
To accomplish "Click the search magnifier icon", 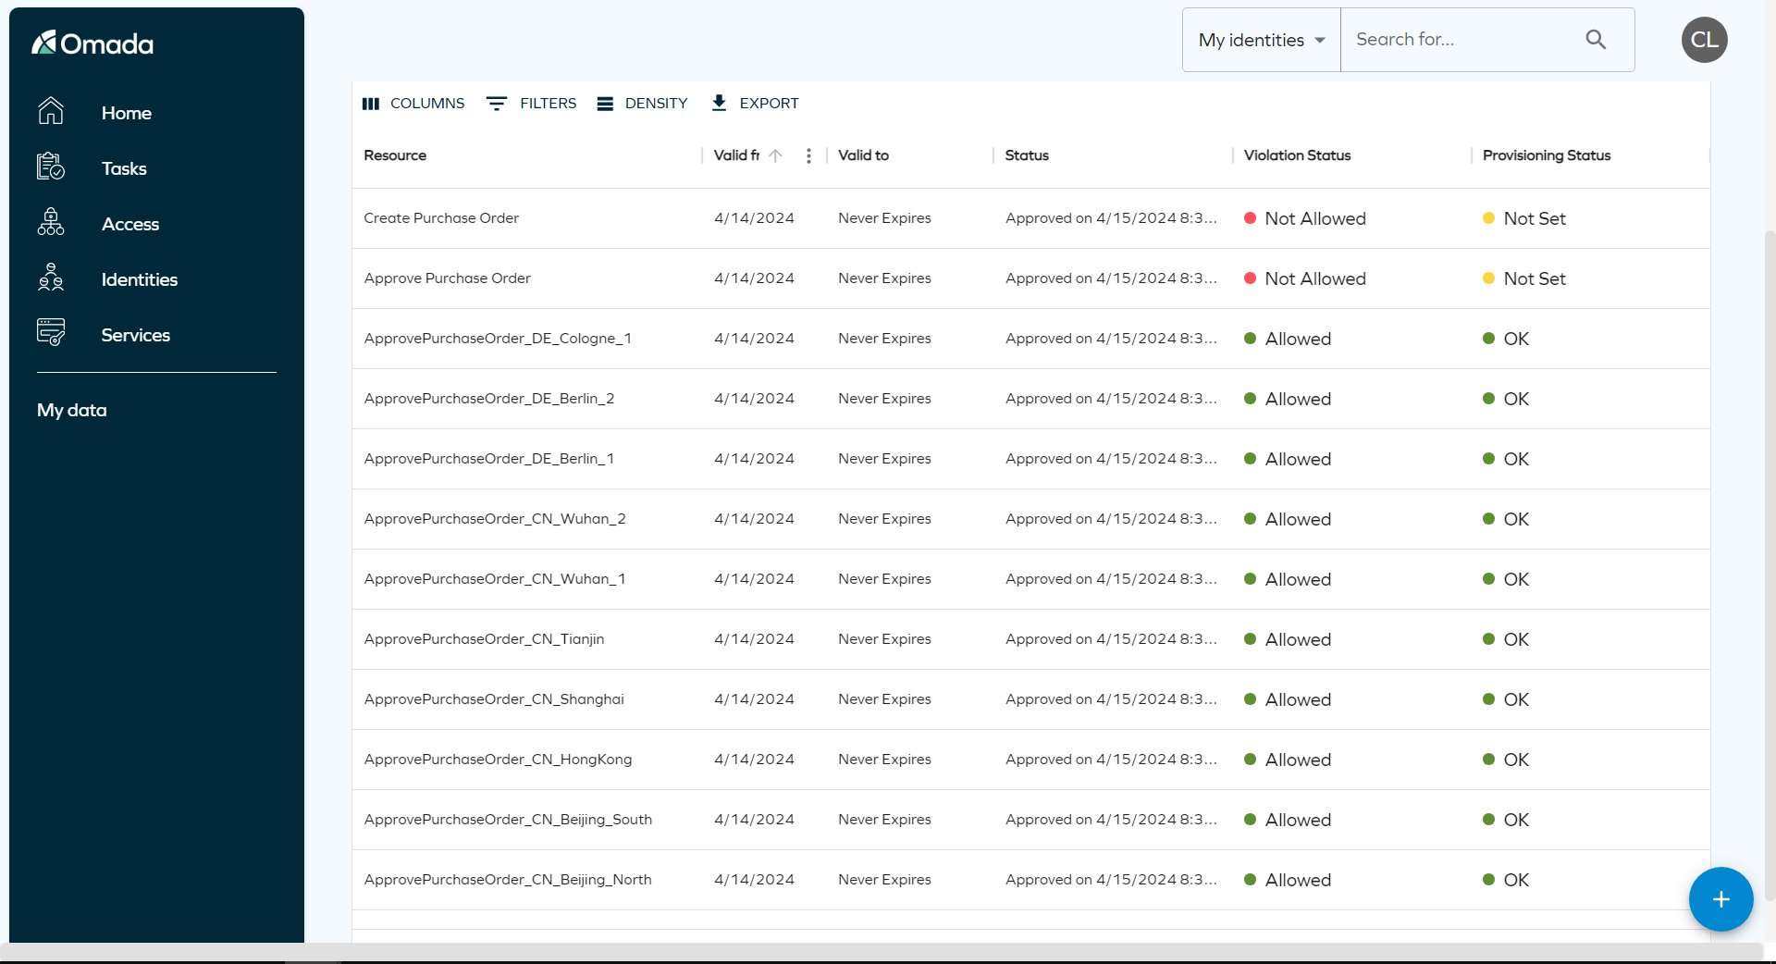I will coord(1596,40).
